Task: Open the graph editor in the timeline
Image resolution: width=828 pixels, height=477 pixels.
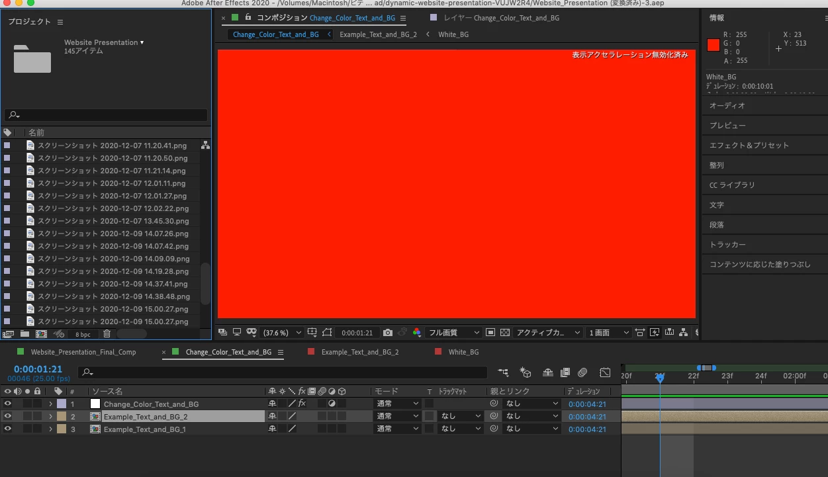Action: 605,372
